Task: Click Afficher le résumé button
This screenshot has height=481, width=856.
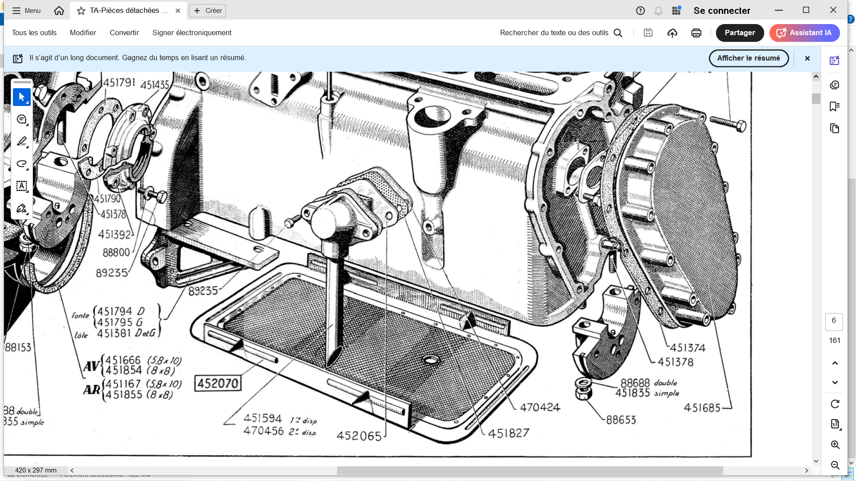Action: pos(749,58)
